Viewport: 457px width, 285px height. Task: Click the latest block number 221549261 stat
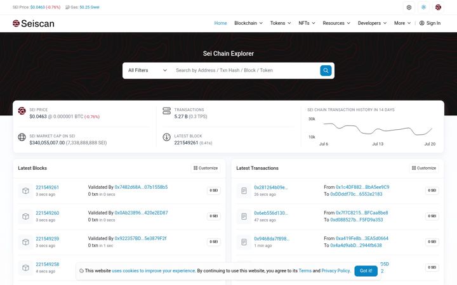coord(186,142)
